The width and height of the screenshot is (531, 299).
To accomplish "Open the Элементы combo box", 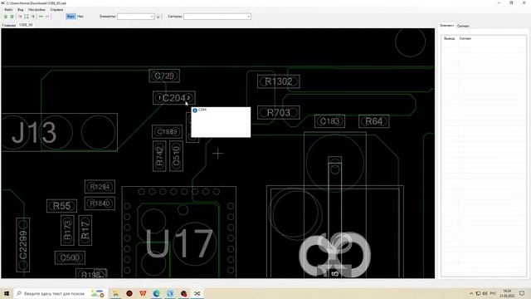I will [136, 17].
